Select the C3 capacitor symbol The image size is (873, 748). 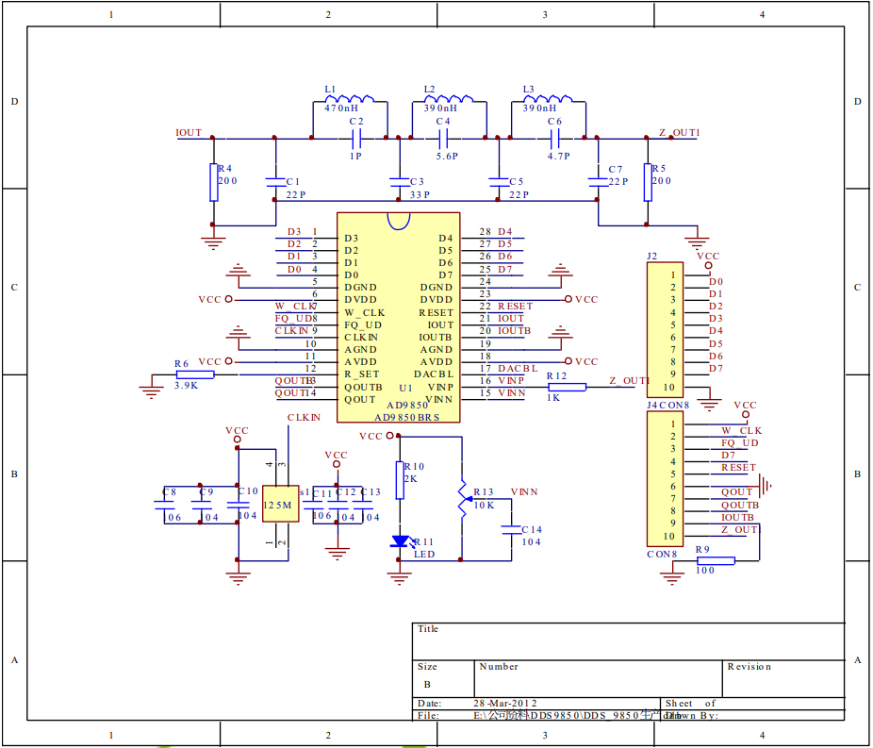tap(399, 181)
